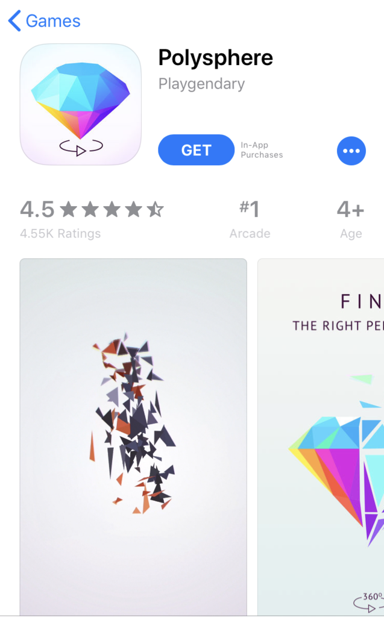Tap the 4.5 star rating
Screen dimensions: 384x617
(92, 209)
